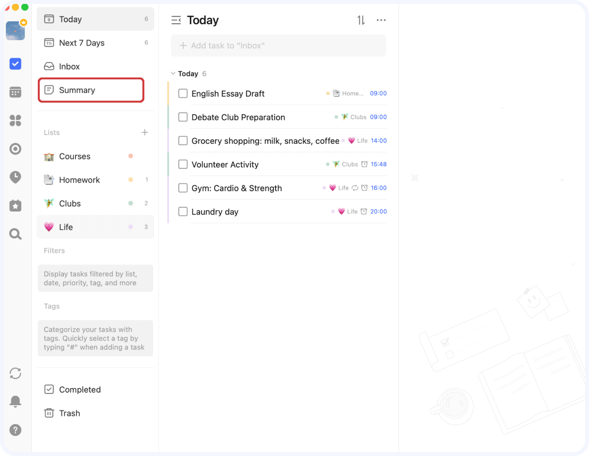
Task: Check off English Essay Draft
Action: click(183, 93)
